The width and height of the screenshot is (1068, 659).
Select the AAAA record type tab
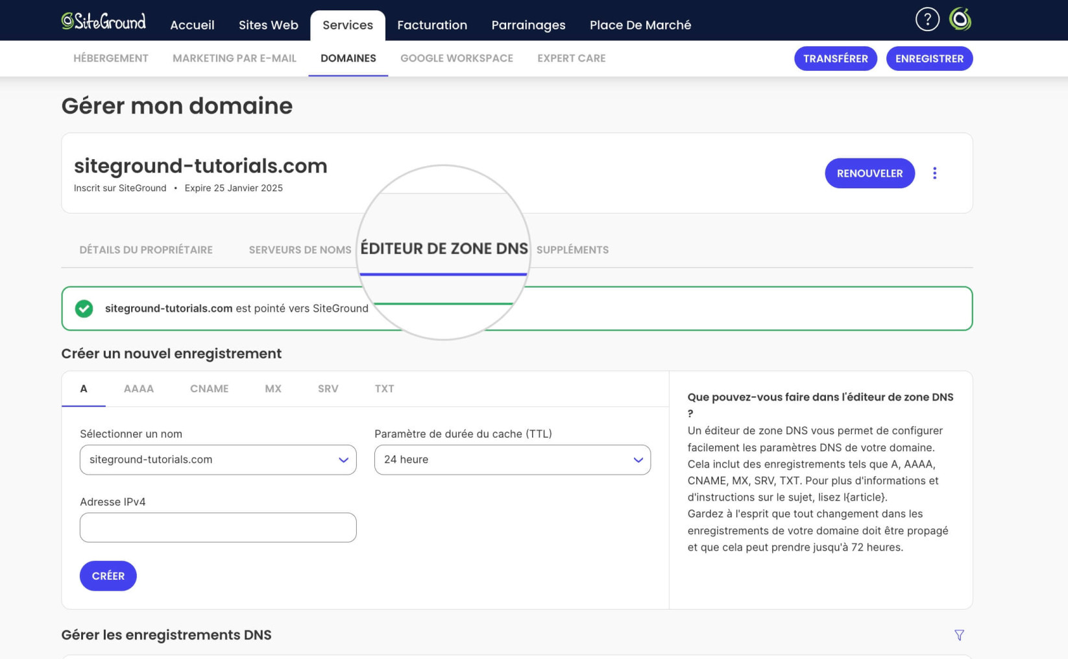pos(139,389)
